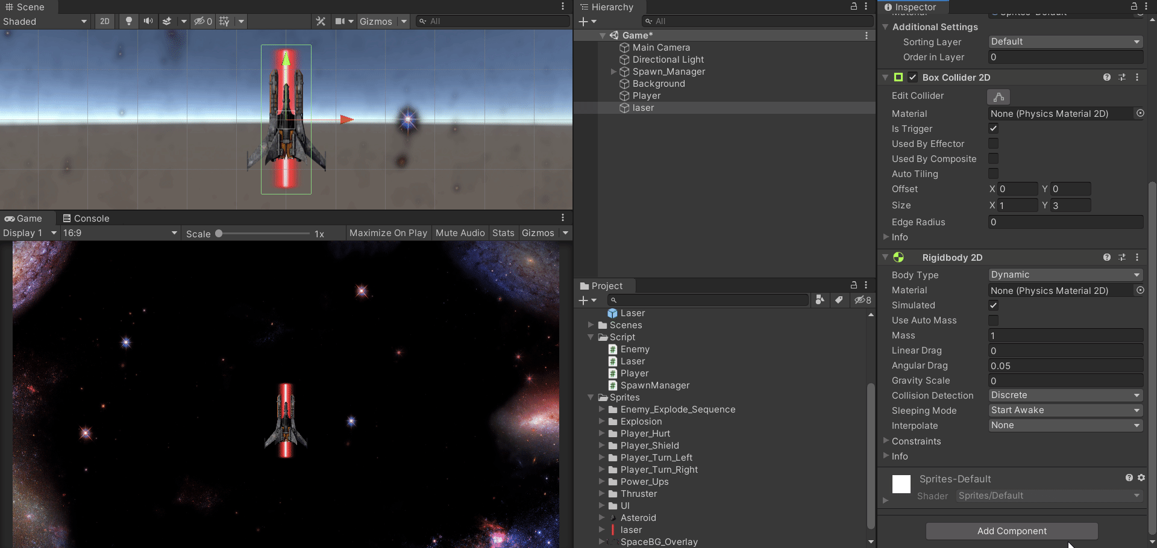Expand Spawn_Manager in the Hierarchy

click(x=613, y=72)
